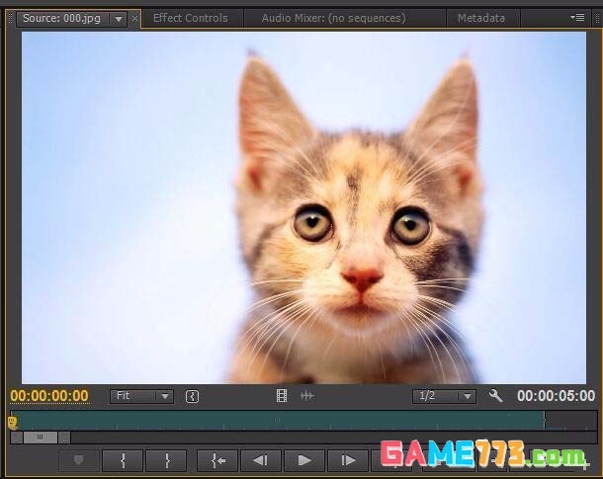Open the wrench settings menu
Screen dimensions: 603x479
click(495, 396)
